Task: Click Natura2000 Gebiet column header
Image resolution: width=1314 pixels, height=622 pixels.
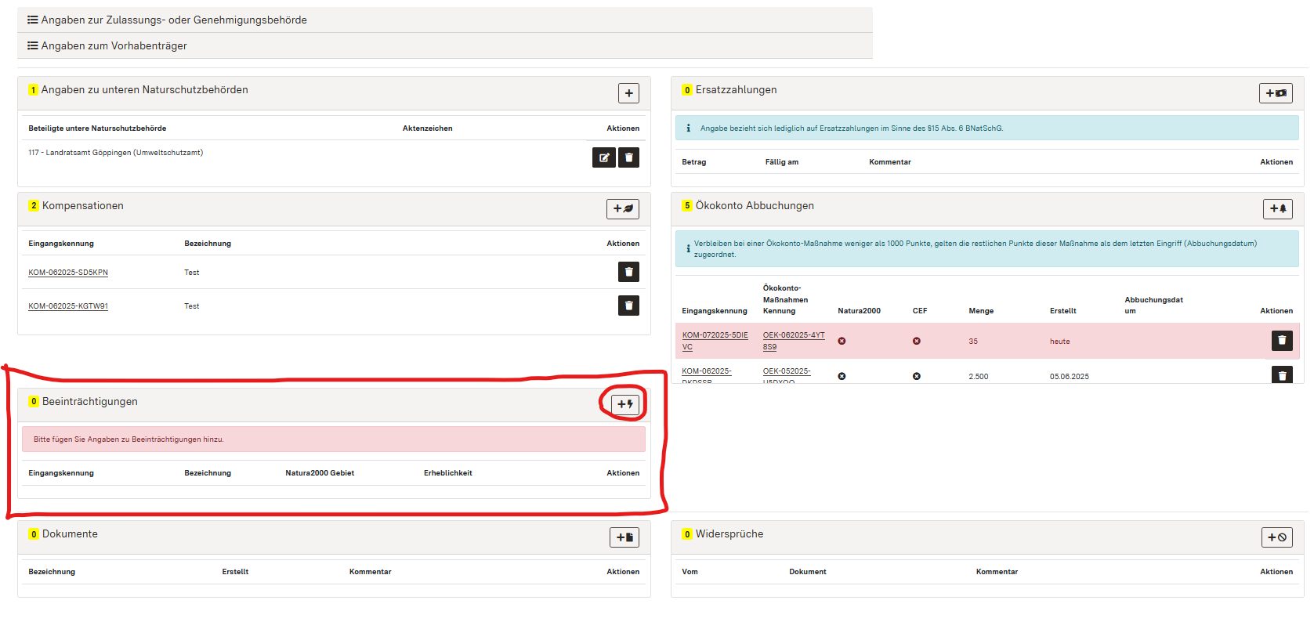Action: point(320,473)
